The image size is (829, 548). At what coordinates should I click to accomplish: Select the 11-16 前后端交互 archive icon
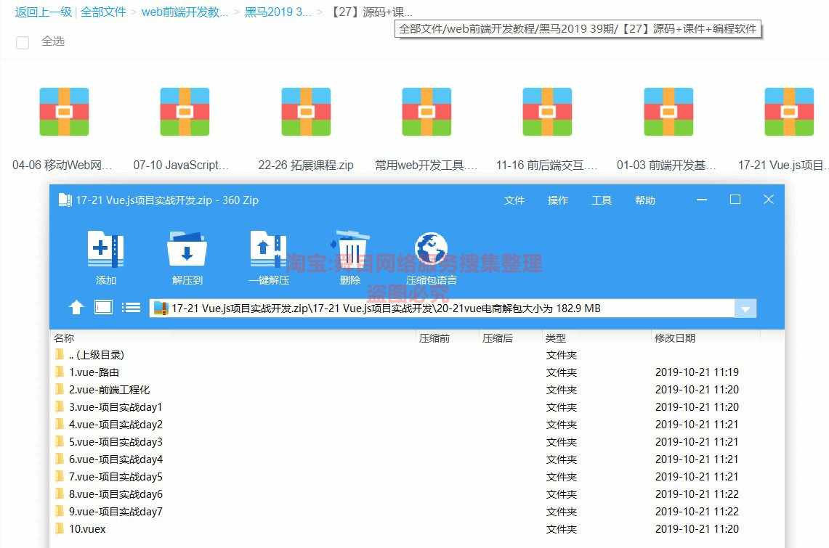tap(547, 112)
